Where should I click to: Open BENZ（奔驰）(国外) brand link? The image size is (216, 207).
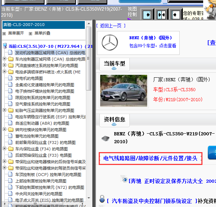[x=150, y=38]
